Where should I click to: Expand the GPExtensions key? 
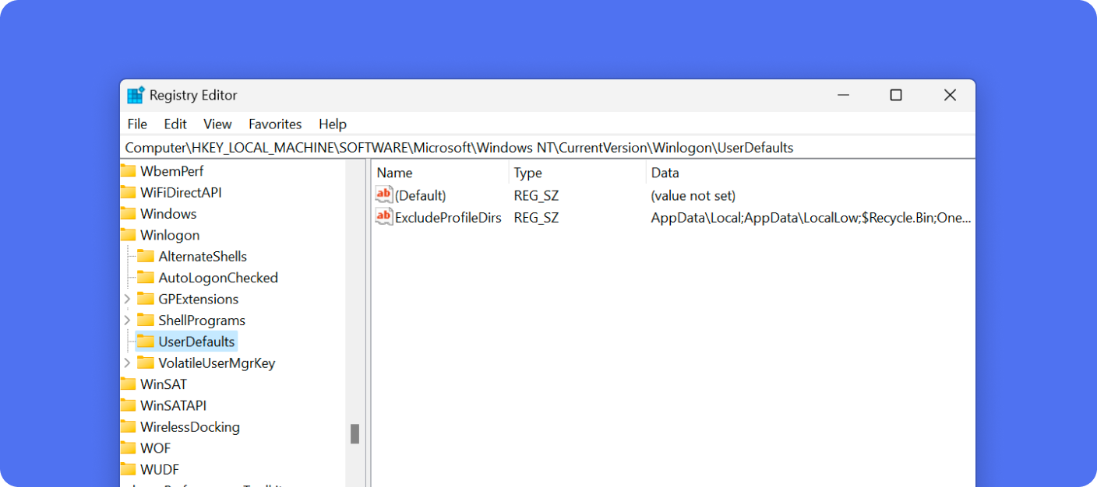point(127,299)
